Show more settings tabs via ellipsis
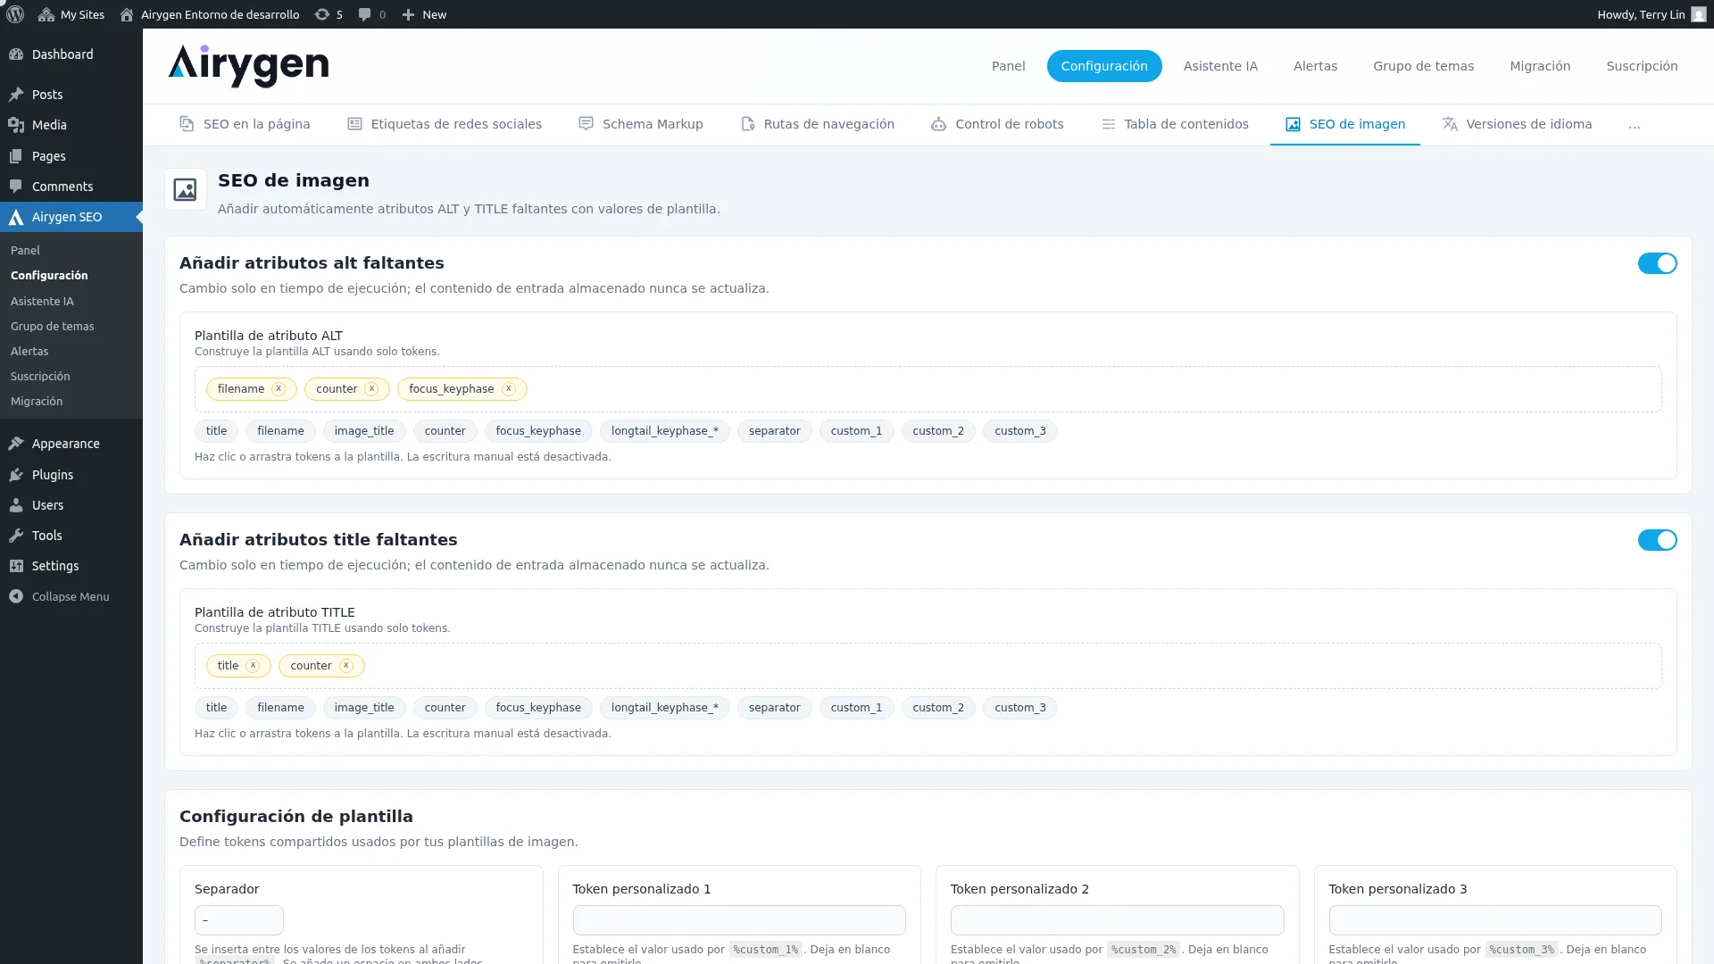Image resolution: width=1714 pixels, height=964 pixels. point(1634,125)
